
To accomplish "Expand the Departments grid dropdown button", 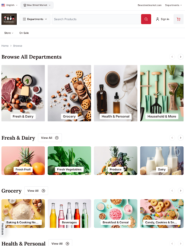I will click(35, 19).
